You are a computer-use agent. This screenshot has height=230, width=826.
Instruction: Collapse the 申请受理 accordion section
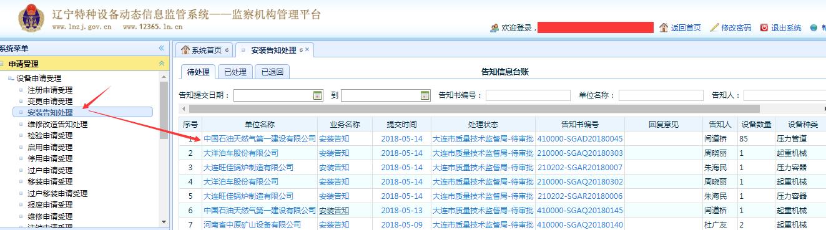pyautogui.click(x=162, y=64)
